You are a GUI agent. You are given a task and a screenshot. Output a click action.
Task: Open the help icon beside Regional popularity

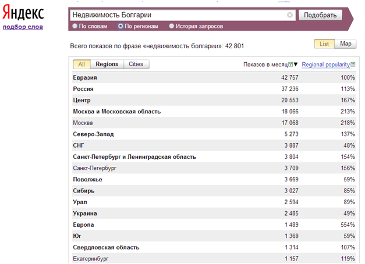pos(353,65)
